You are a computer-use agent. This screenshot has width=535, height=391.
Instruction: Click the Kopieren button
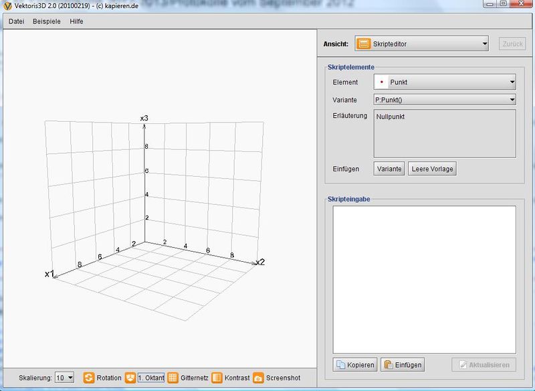click(355, 365)
